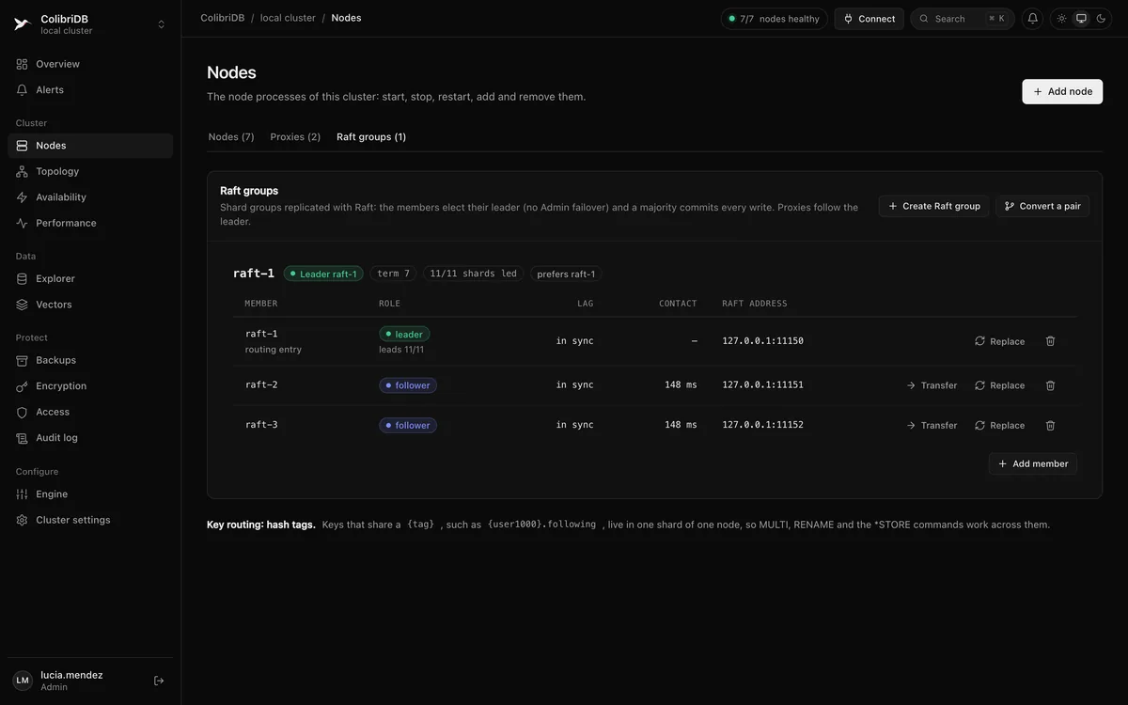Open the data Explorer

(90, 278)
